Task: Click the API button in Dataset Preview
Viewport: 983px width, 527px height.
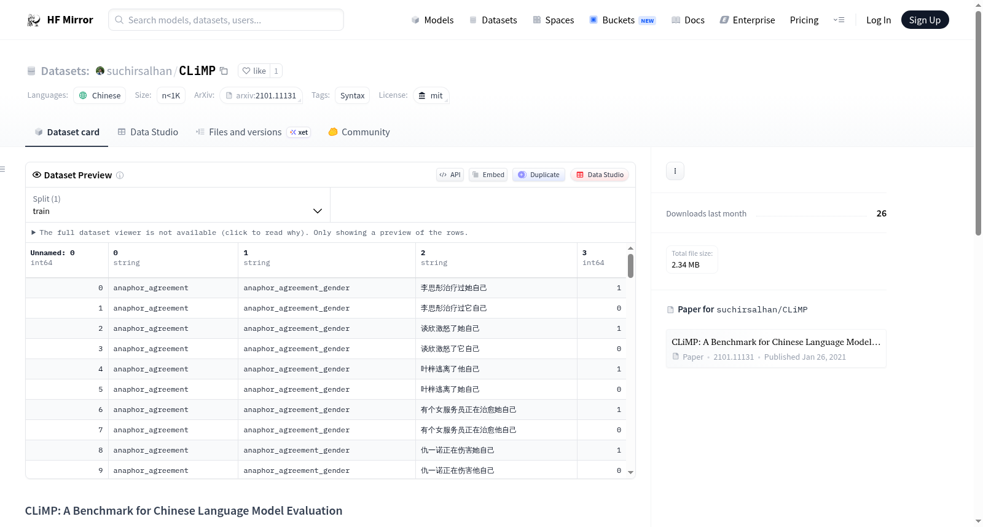Action: [x=450, y=175]
